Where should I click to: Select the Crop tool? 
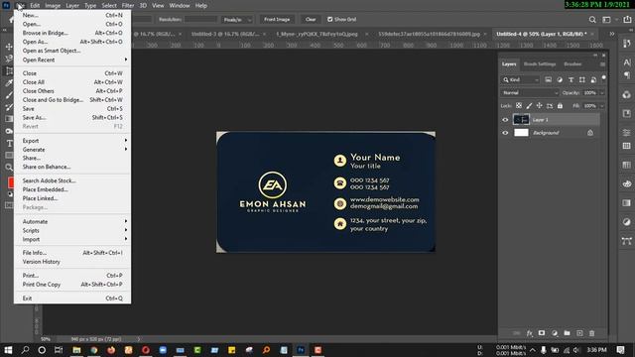[9, 70]
